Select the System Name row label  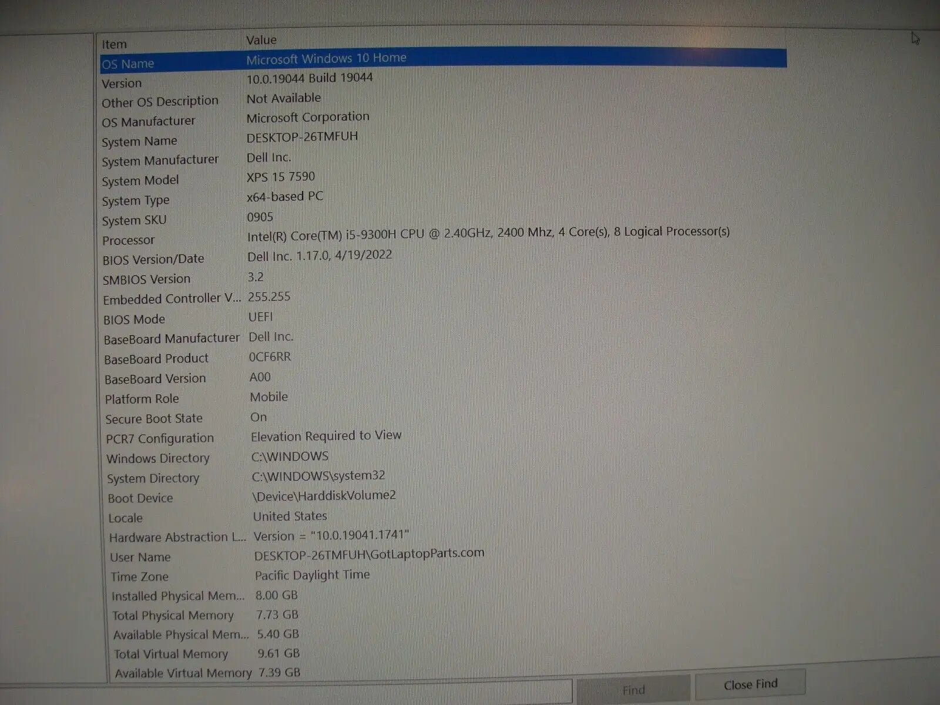tap(139, 142)
